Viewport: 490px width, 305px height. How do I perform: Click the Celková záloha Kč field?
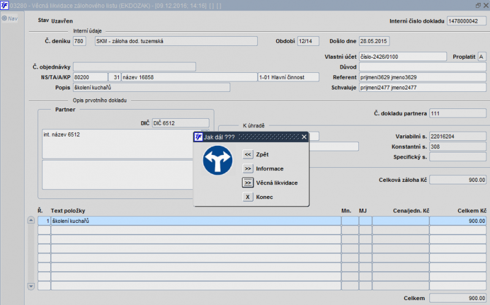[x=457, y=179]
